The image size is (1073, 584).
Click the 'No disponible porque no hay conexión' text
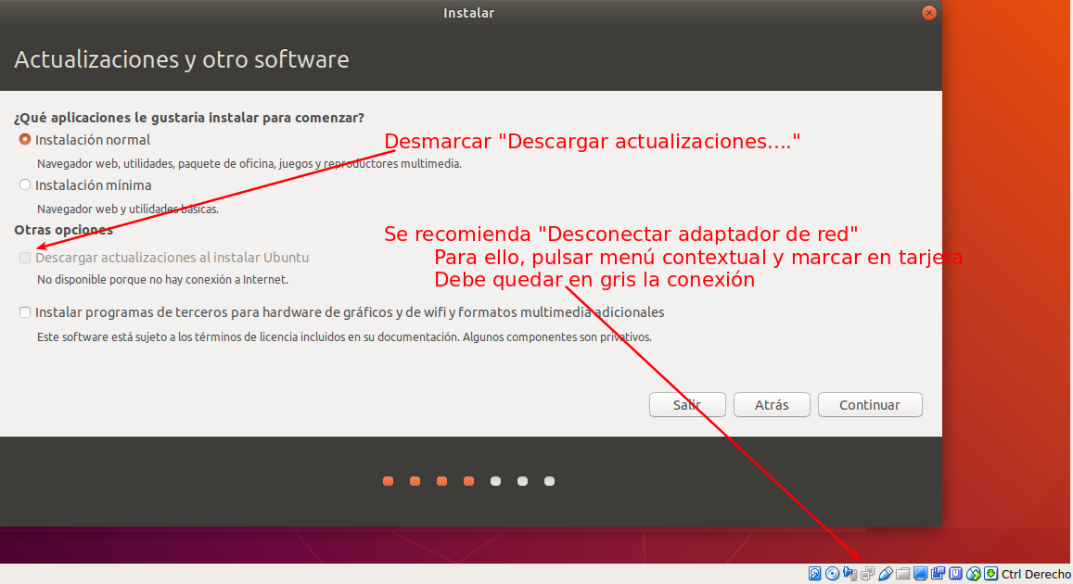(163, 280)
